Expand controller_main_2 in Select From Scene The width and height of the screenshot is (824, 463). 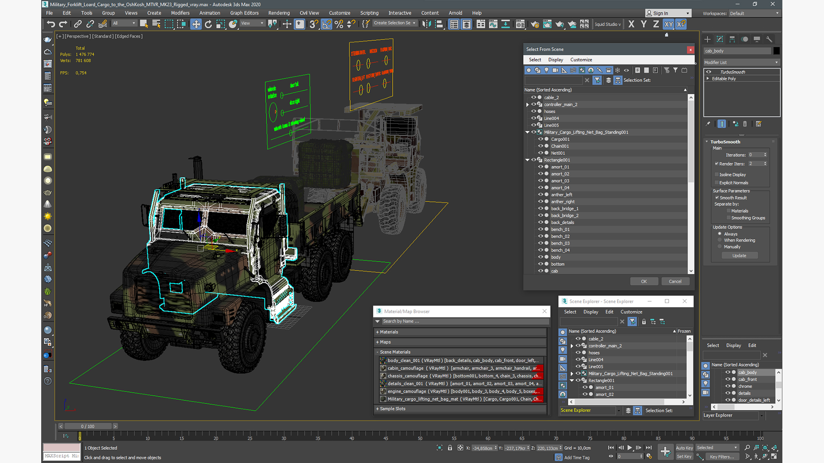527,105
